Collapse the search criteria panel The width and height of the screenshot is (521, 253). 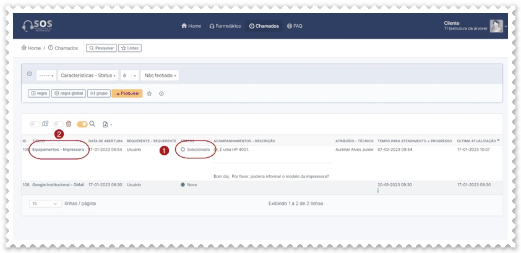29,74
